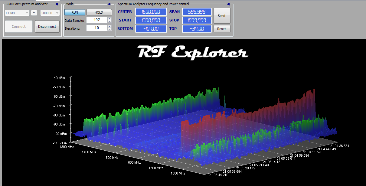This screenshot has width=366, height=186.
Task: Click the 1600 MHz frequency label
Action: pyautogui.click(x=133, y=162)
